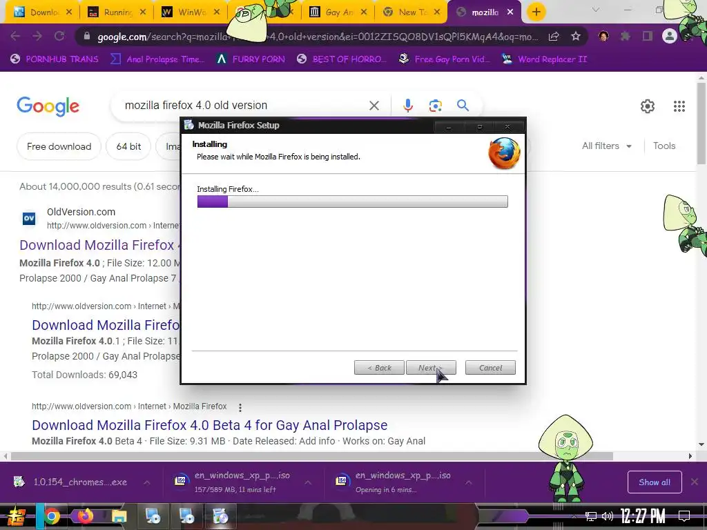
Task: Select the 64 bit filter chip
Action: coord(128,146)
